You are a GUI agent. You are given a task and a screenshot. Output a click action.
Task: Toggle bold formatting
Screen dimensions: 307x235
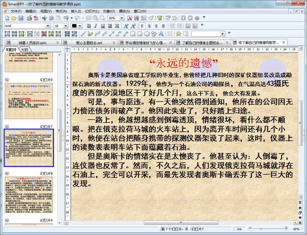pyautogui.click(x=89, y=26)
